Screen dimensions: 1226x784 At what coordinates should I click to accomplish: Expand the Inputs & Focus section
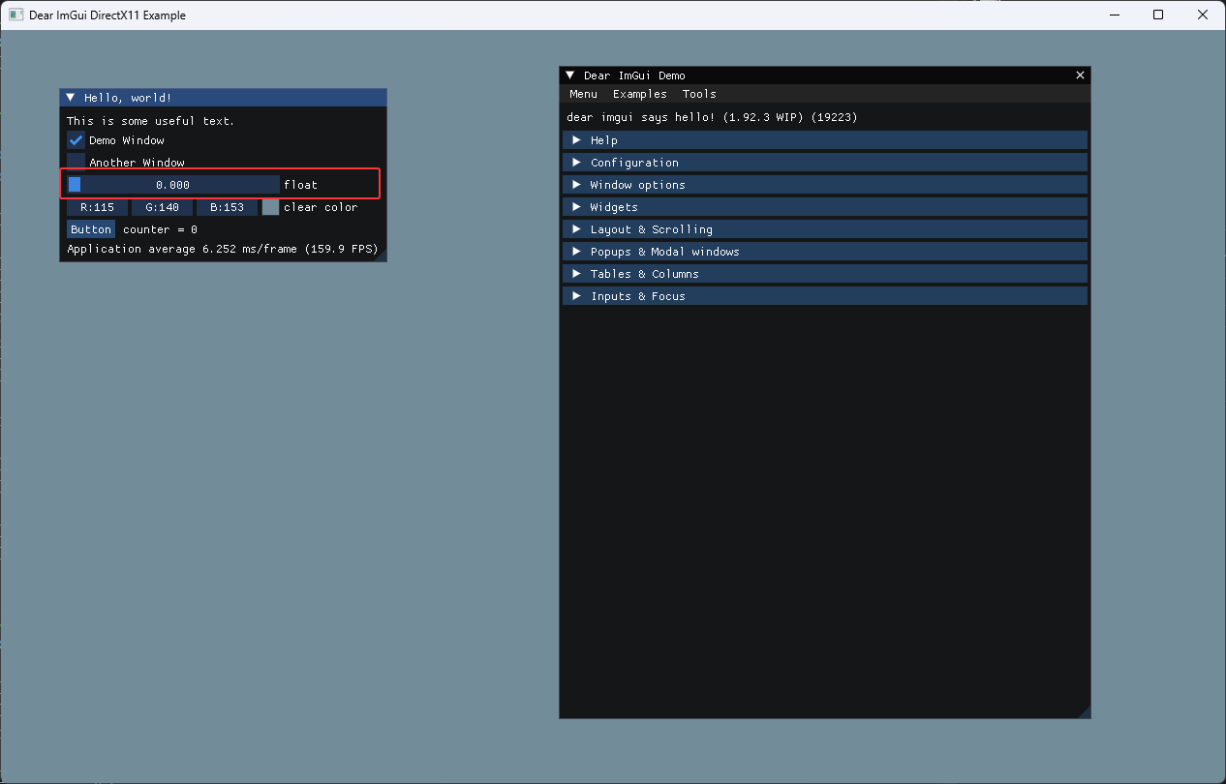825,296
